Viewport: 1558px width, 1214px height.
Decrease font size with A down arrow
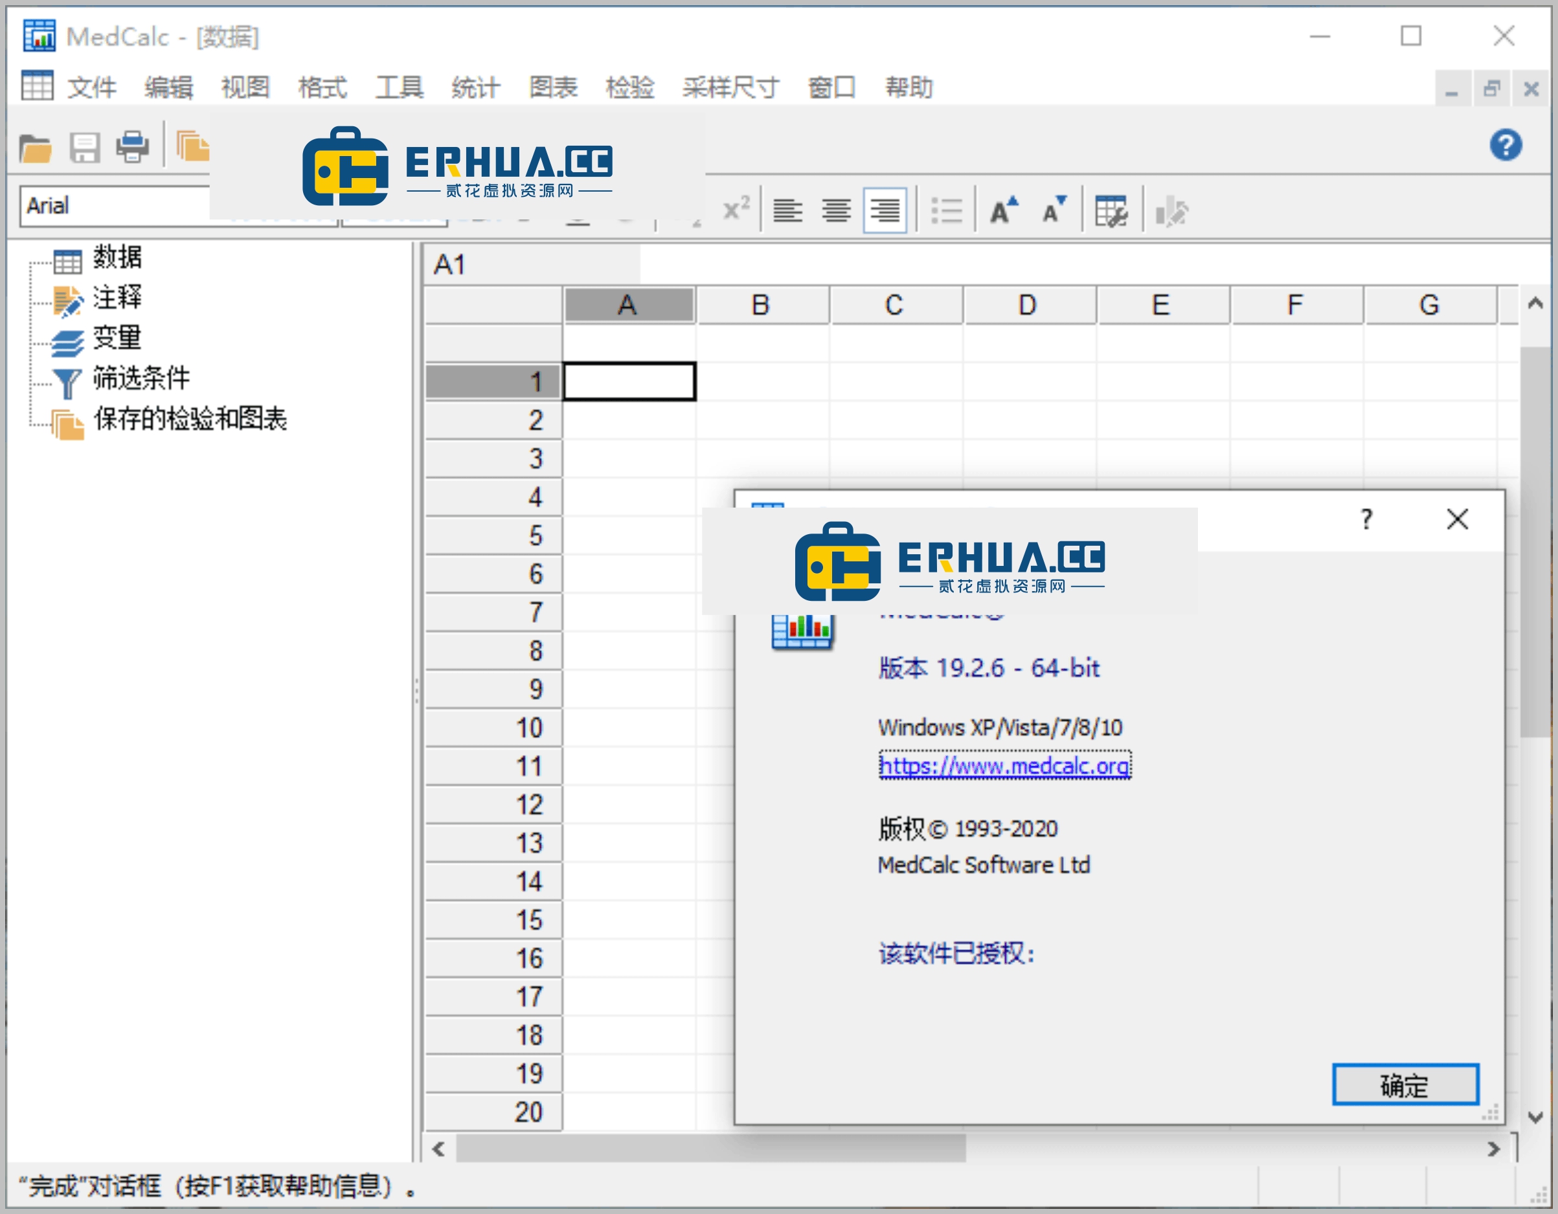(1054, 210)
